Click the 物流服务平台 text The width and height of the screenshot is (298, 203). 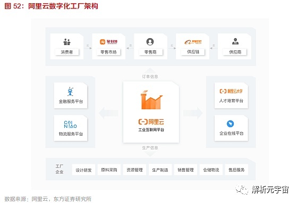coord(71,134)
